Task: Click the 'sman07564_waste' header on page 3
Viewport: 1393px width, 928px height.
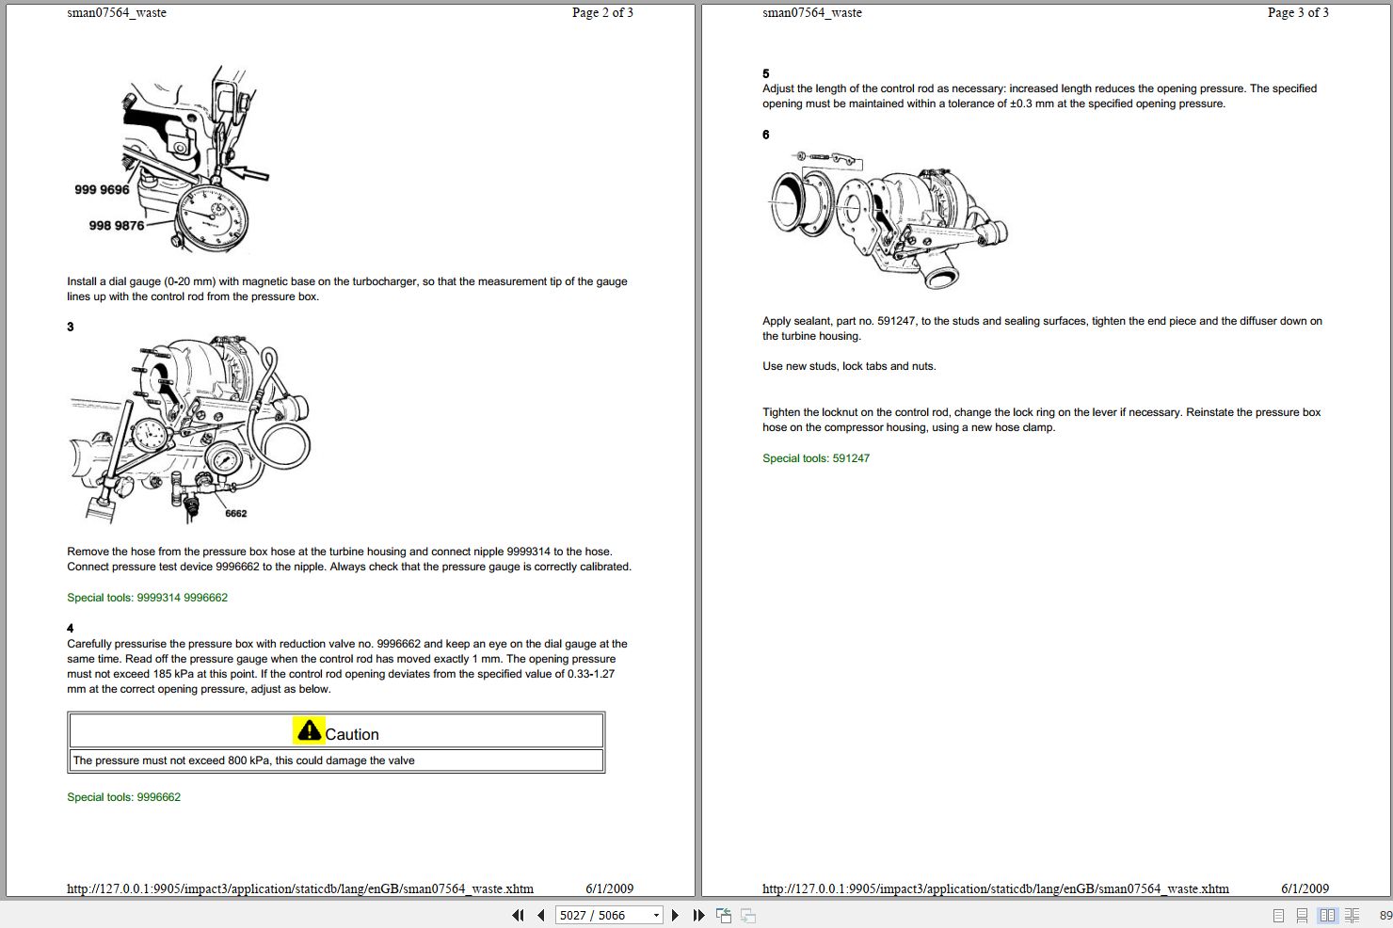Action: coord(812,12)
